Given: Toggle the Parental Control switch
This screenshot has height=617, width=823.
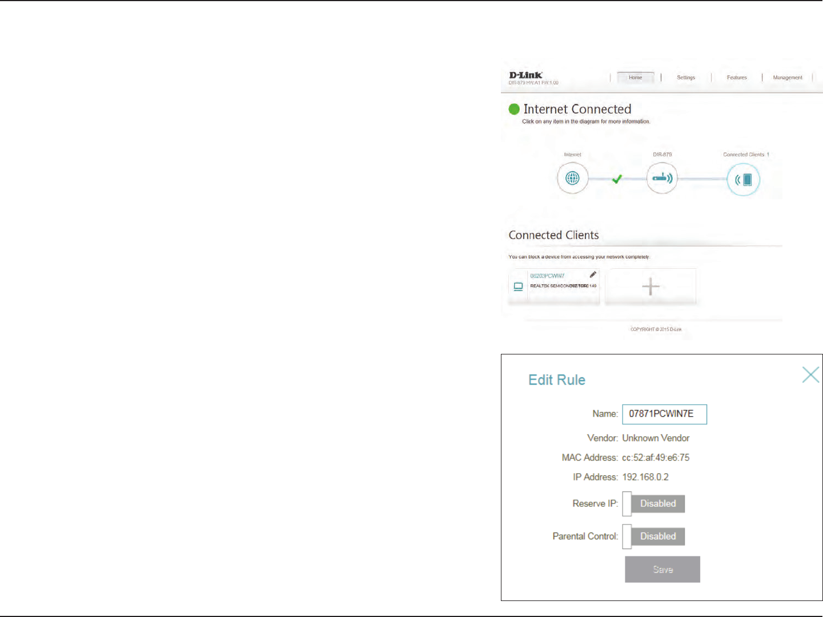Looking at the screenshot, I should 653,537.
